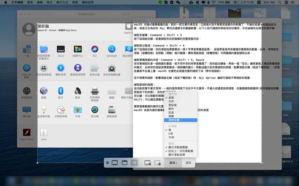Image resolution: width=299 pixels, height=186 pixels.
Task: Open 安全性與隱私權 preferences icon
Action: [x=112, y=68]
